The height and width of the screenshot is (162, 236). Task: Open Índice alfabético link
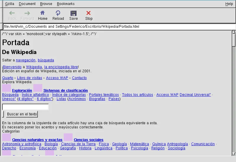point(35,95)
